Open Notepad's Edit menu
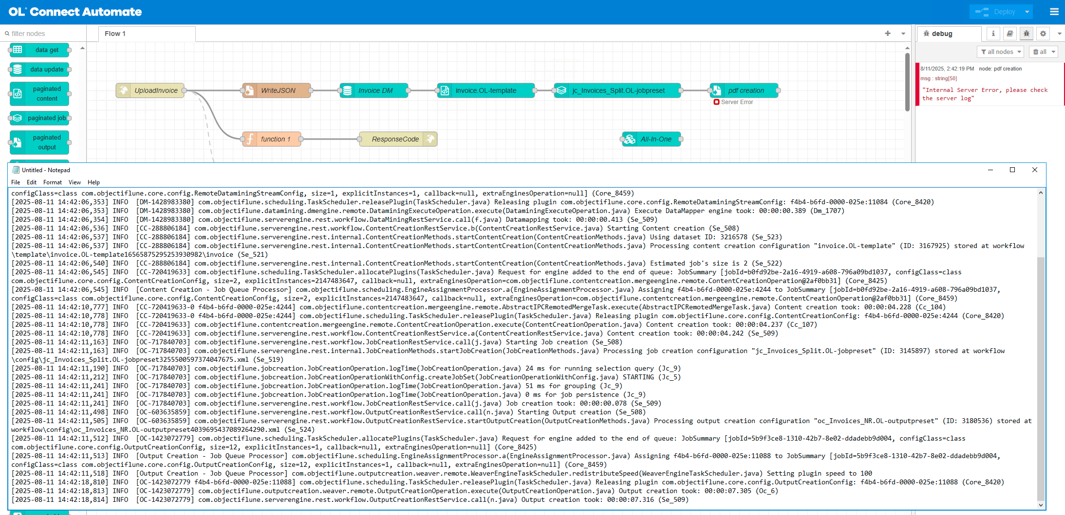This screenshot has width=1065, height=515. point(32,182)
